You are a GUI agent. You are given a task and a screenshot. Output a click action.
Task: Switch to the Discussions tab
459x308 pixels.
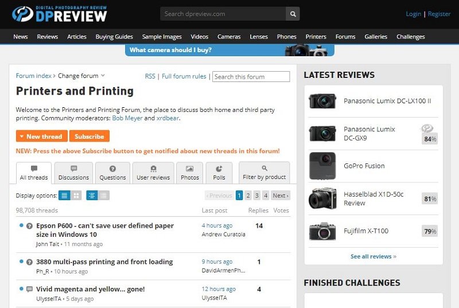pyautogui.click(x=73, y=173)
